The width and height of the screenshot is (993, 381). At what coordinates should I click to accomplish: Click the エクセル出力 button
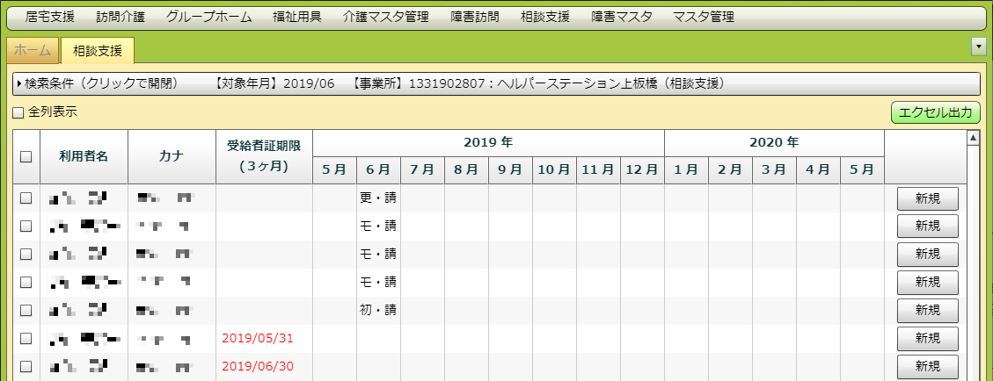(x=935, y=112)
